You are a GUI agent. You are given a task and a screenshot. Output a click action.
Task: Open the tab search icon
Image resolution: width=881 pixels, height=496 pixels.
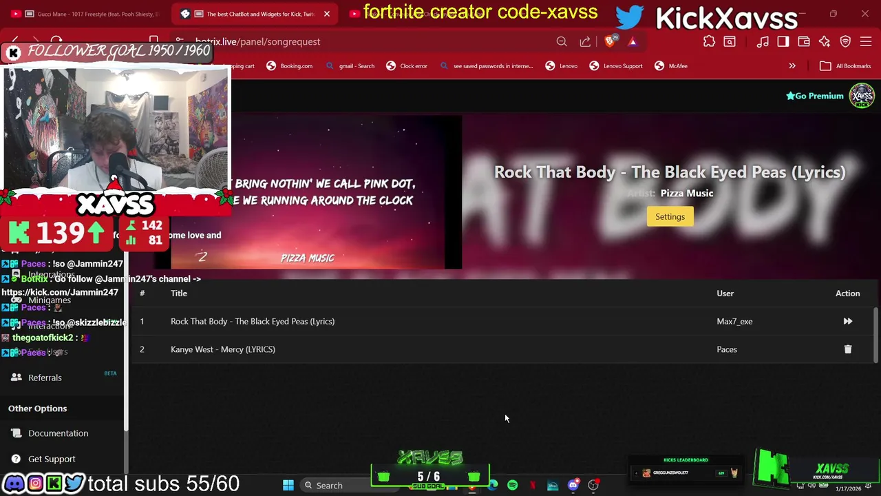click(730, 41)
